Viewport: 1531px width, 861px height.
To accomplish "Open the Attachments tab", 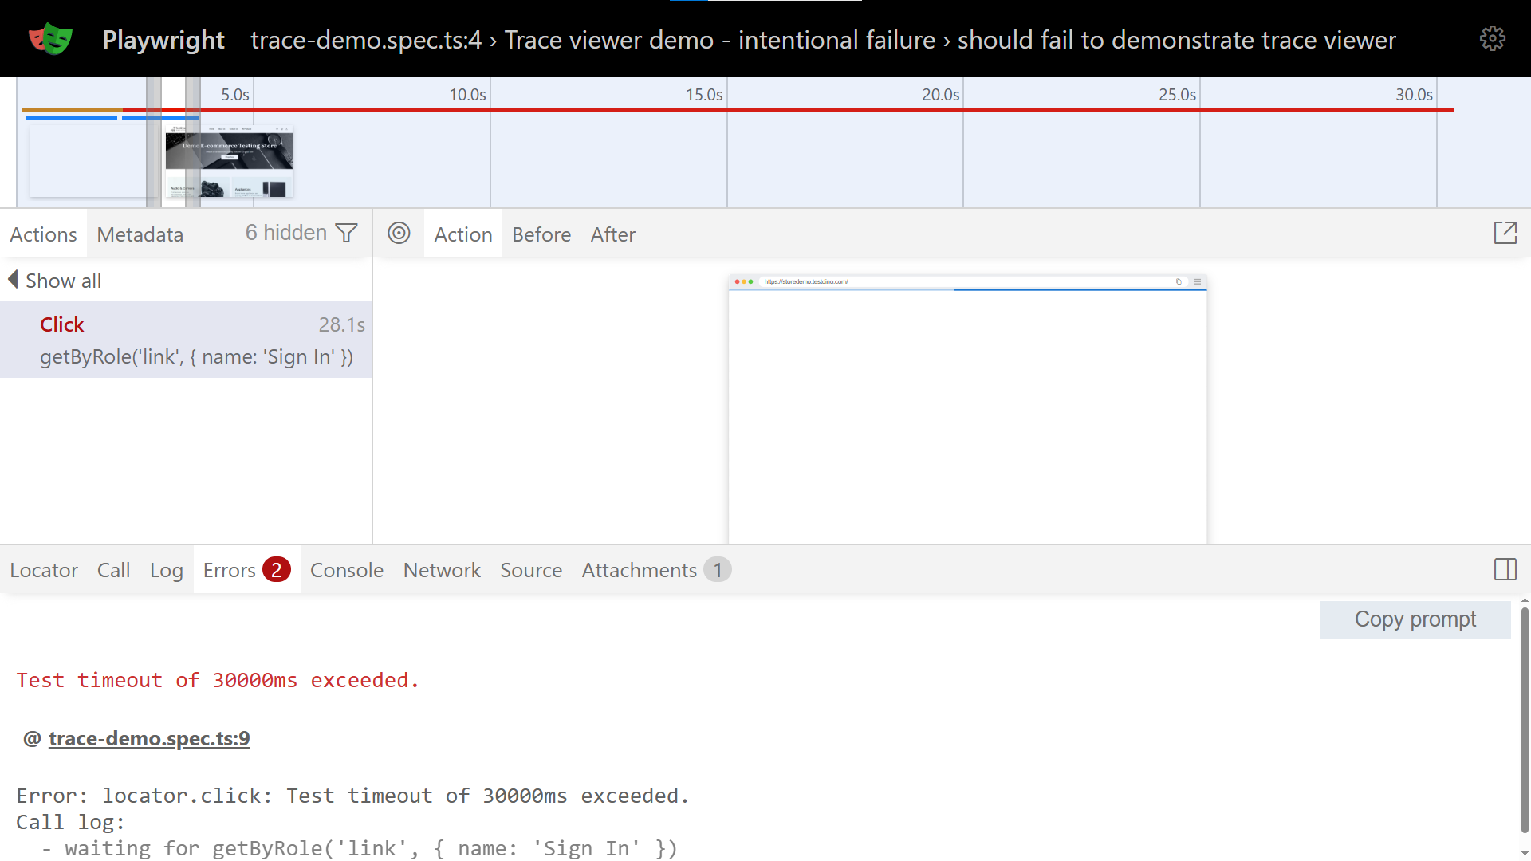I will 639,570.
